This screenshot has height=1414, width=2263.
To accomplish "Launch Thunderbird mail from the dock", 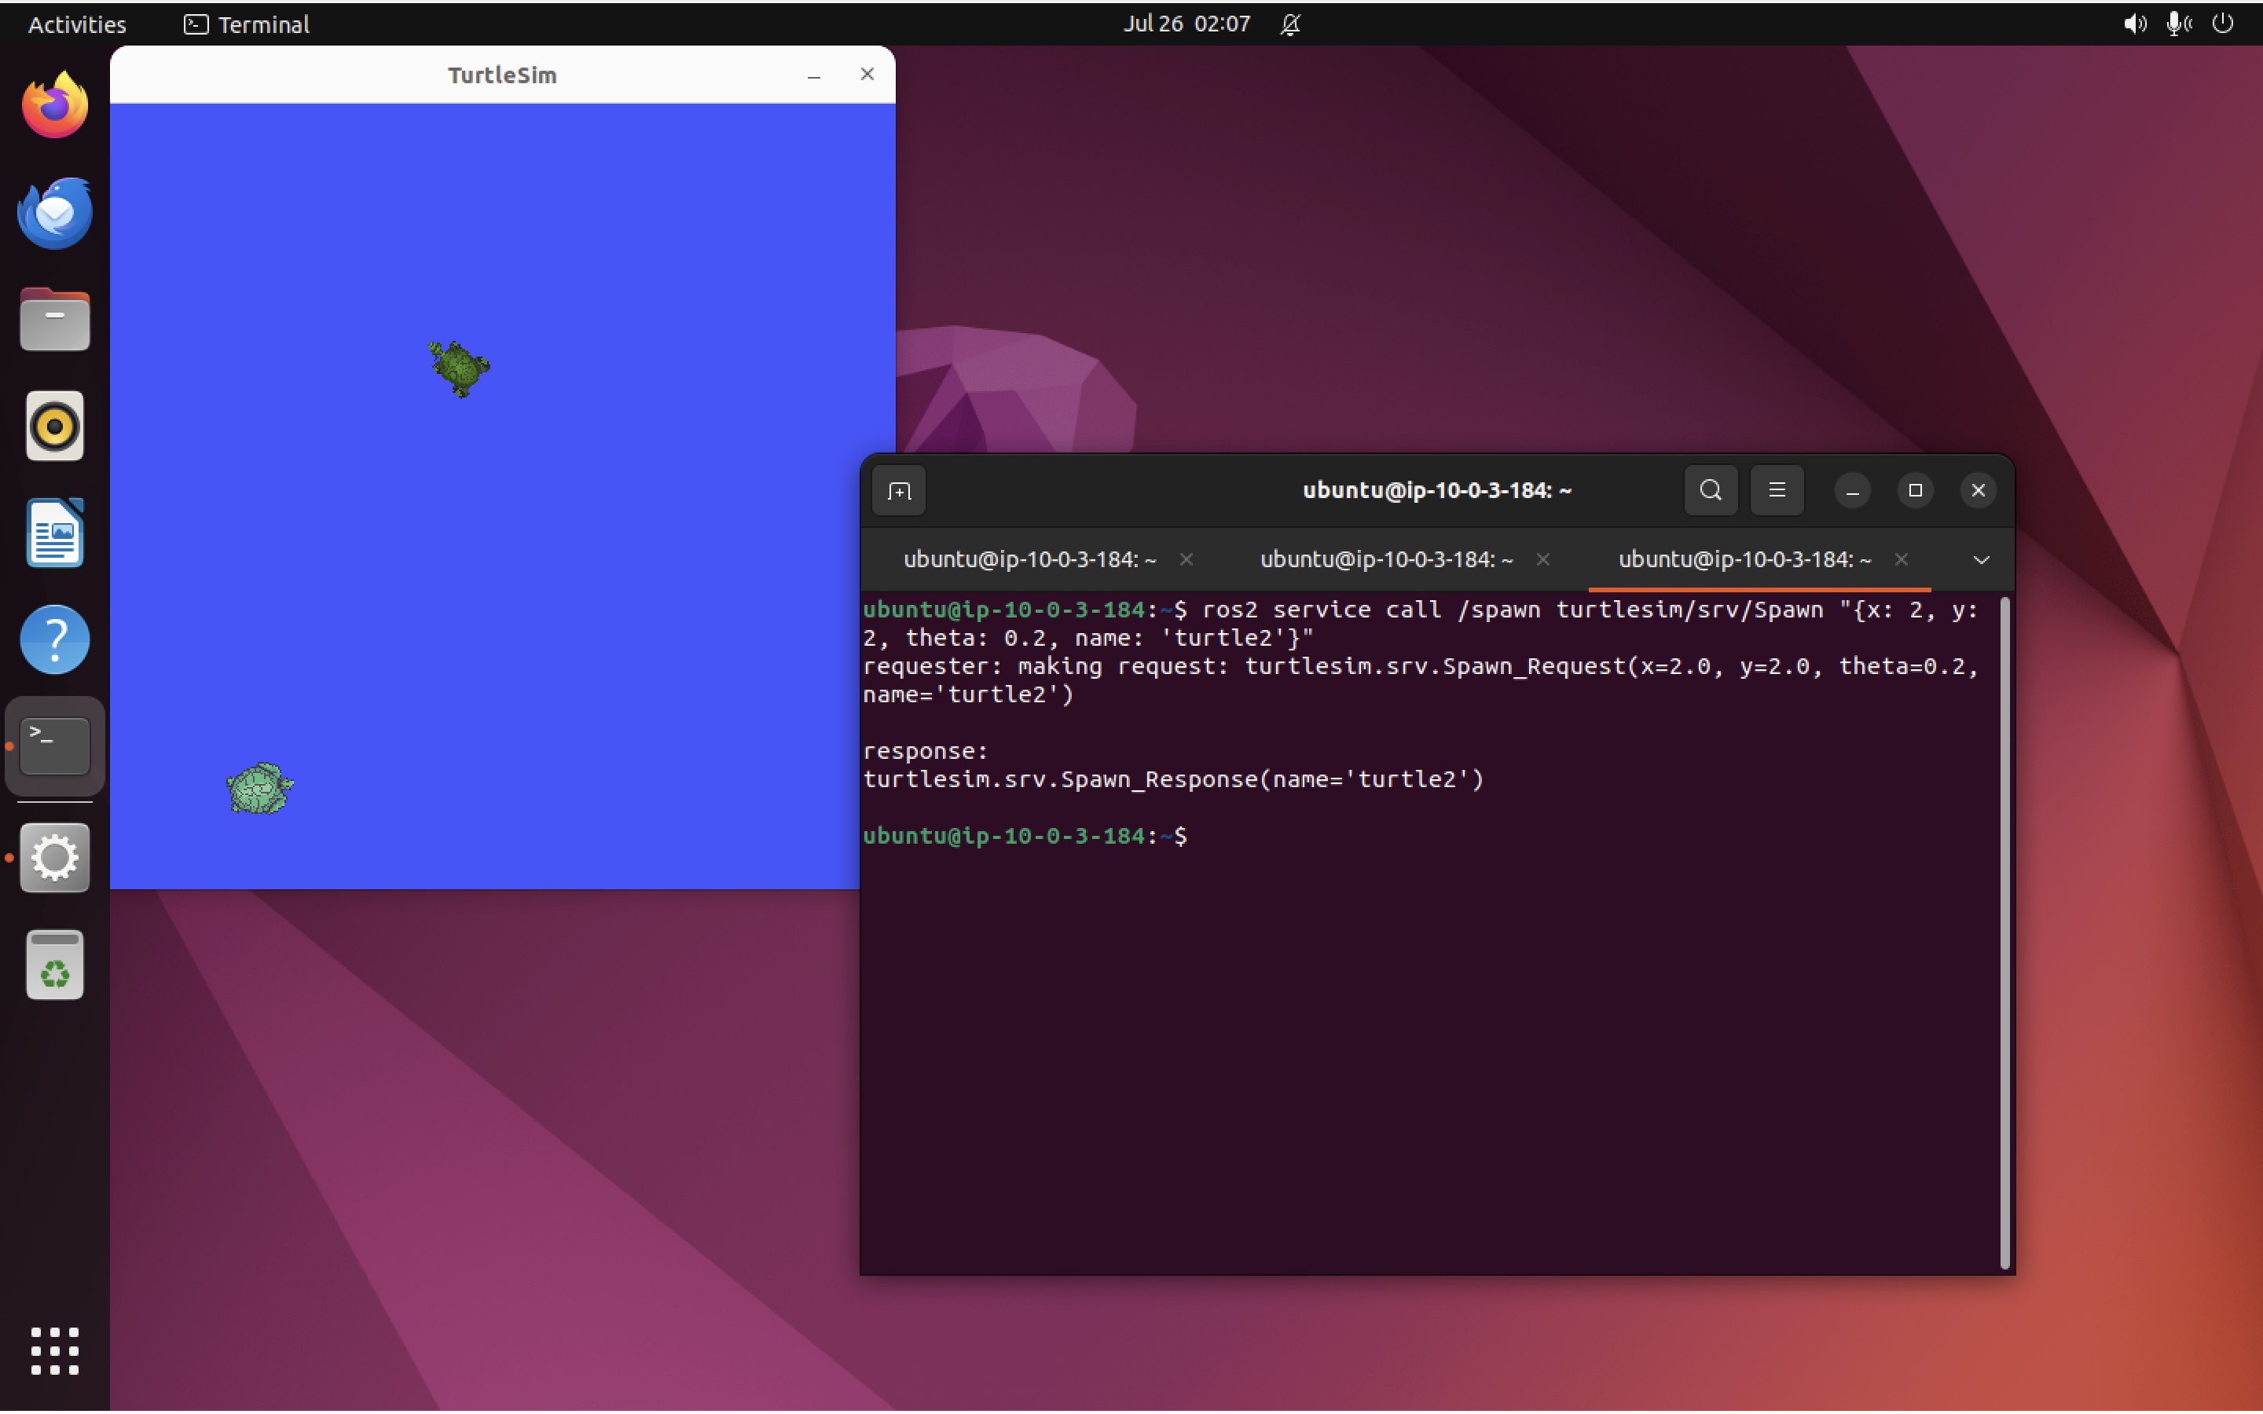I will [55, 213].
